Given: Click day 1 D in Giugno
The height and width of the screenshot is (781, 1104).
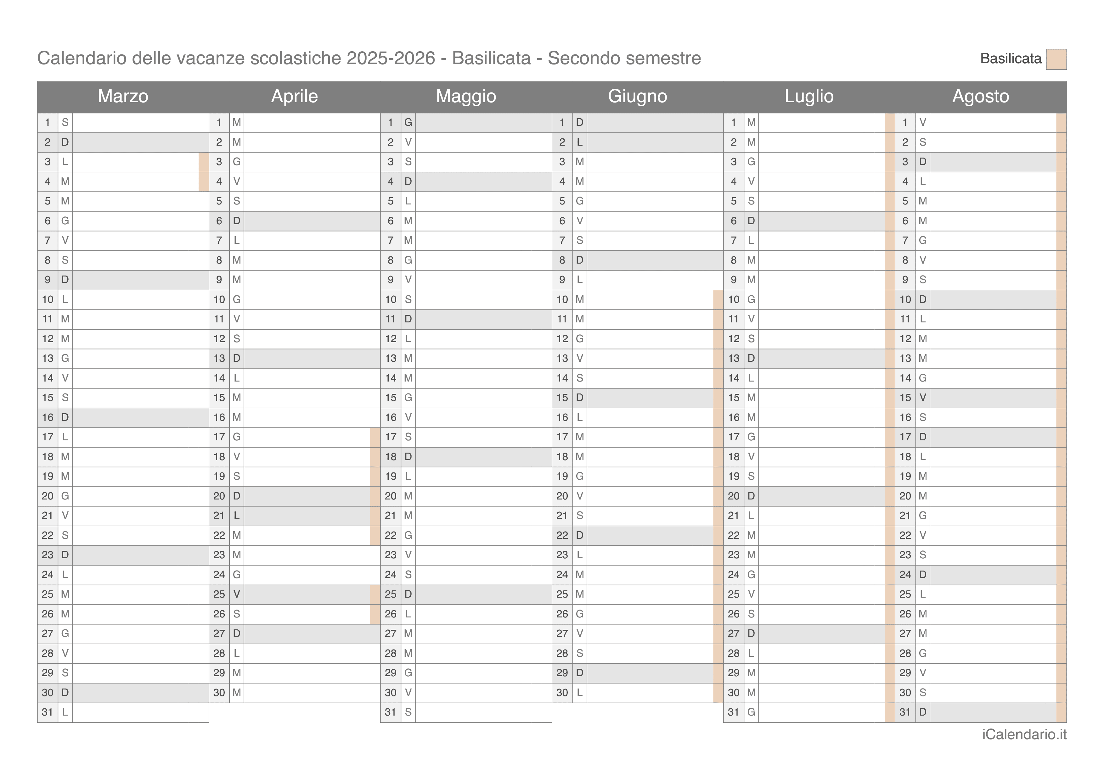Looking at the screenshot, I should (x=637, y=123).
